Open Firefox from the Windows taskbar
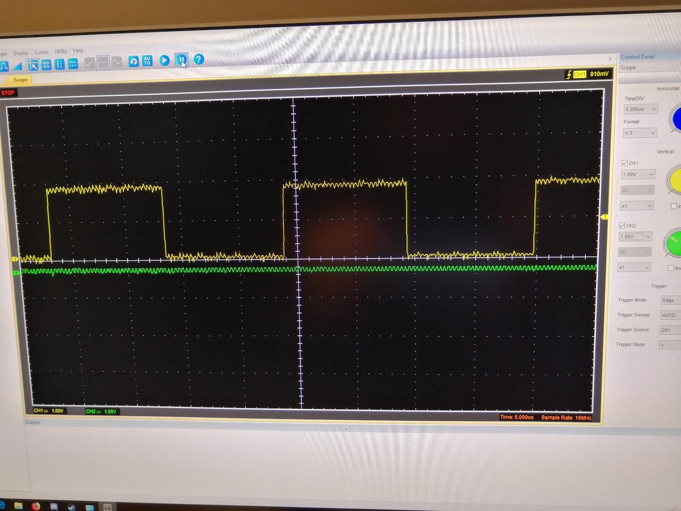Viewport: 681px width, 511px height. (36, 506)
